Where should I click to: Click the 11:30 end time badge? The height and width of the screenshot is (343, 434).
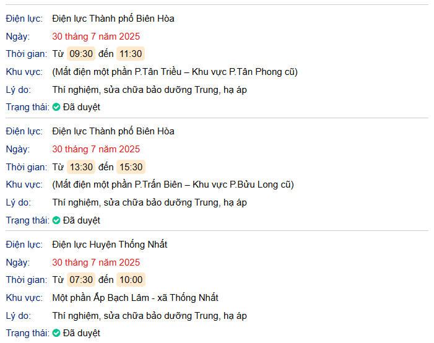[131, 54]
